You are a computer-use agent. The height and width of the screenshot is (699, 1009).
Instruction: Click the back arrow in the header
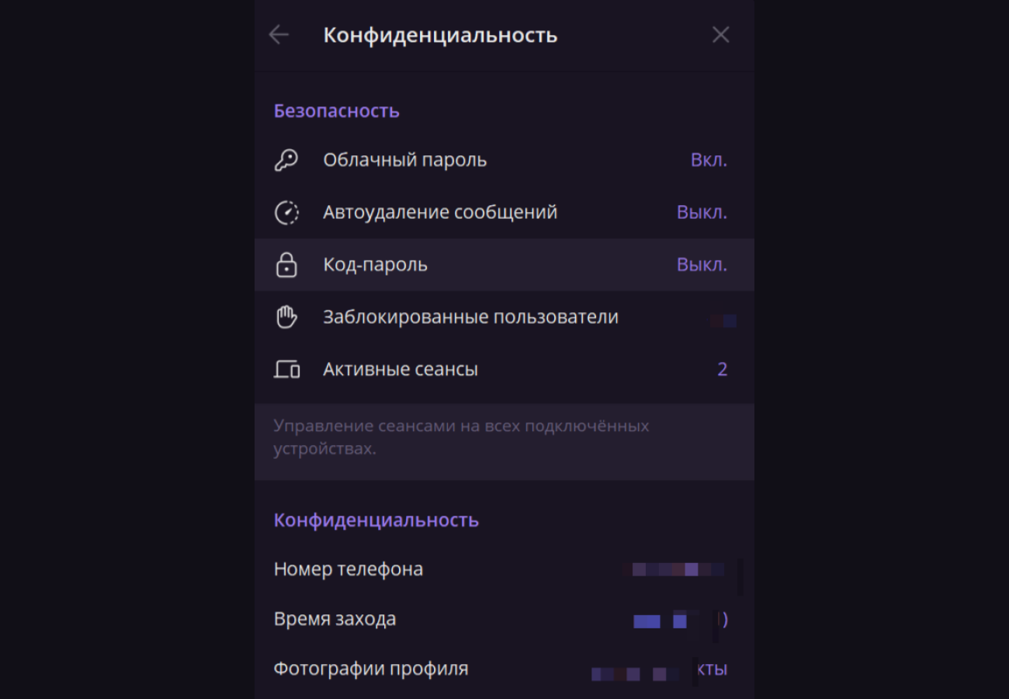coord(279,35)
